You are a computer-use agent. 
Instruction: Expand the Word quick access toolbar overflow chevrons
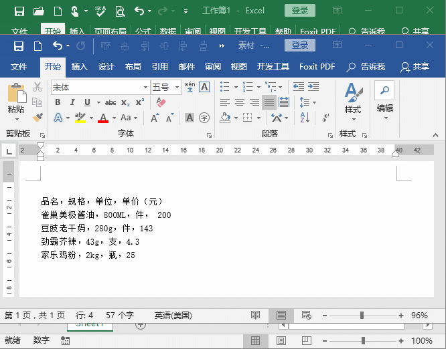click(x=222, y=45)
